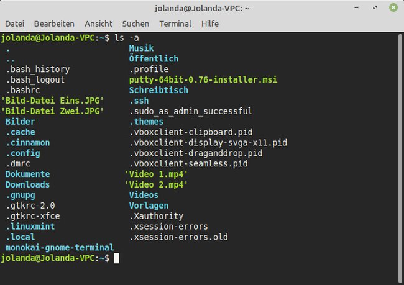This screenshot has height=285, width=404.
Task: Click the .linuxmint directory name
Action: (x=30, y=227)
